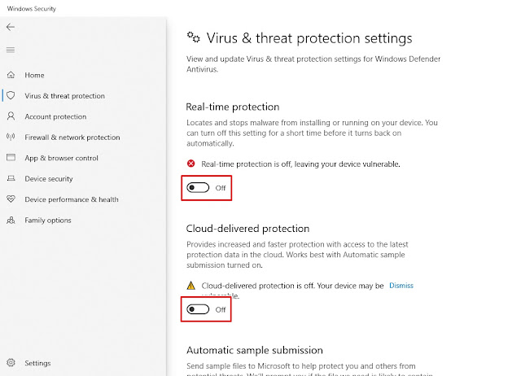Dismiss the cloud-delivered protection warning
The height and width of the screenshot is (376, 521).
[401, 286]
